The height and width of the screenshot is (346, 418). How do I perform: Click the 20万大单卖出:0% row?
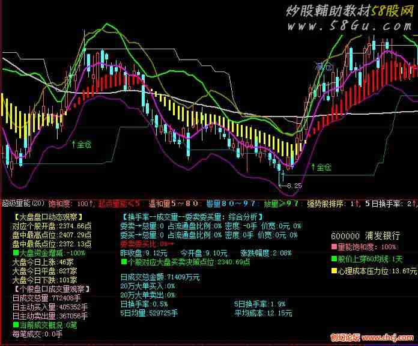148,295
